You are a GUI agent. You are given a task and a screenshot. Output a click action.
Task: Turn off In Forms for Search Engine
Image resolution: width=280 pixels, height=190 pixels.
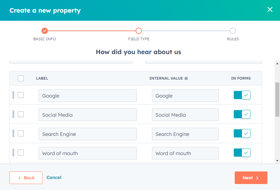tap(242, 133)
